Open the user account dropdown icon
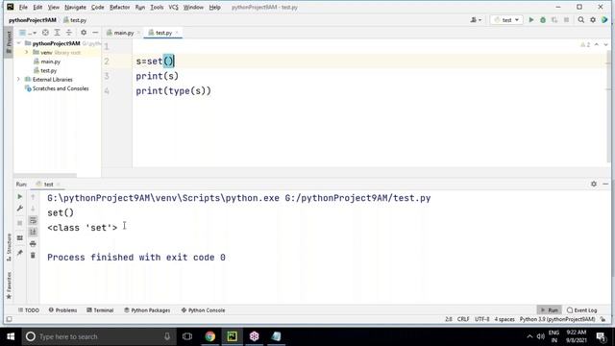 [476, 19]
